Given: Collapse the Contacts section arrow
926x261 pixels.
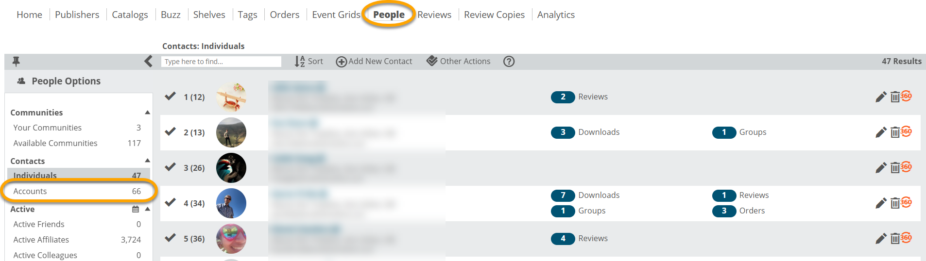Looking at the screenshot, I should tap(147, 161).
